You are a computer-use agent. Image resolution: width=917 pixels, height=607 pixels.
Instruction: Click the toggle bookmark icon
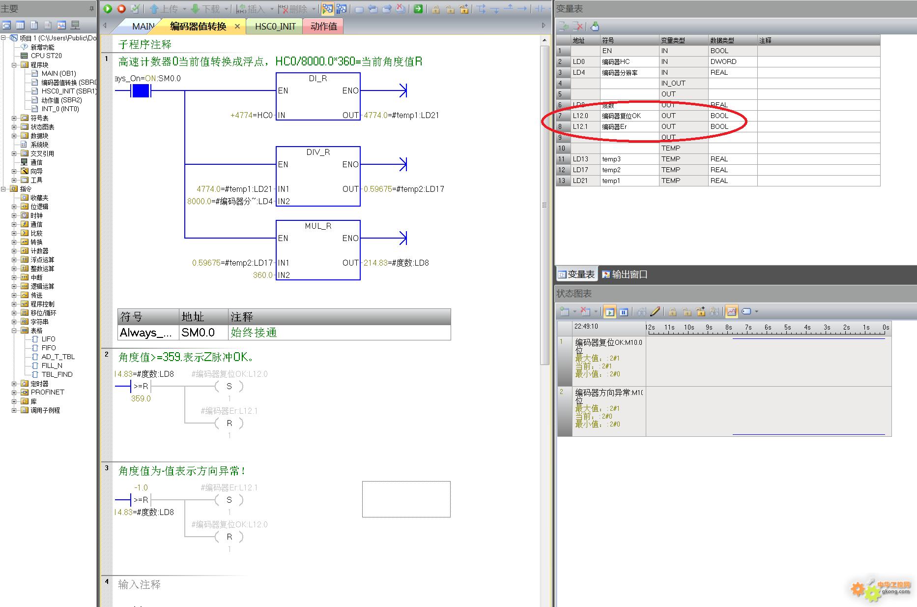tap(359, 9)
